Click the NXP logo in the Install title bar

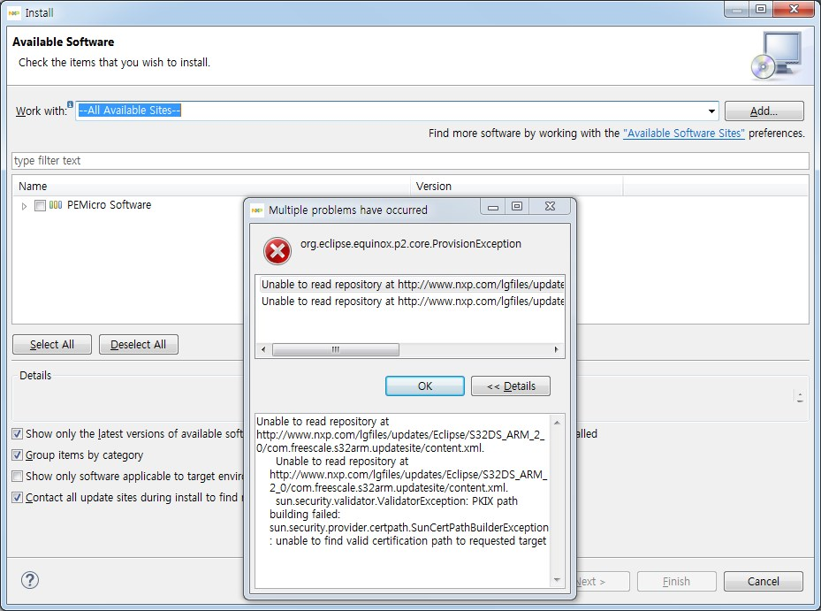click(x=14, y=12)
